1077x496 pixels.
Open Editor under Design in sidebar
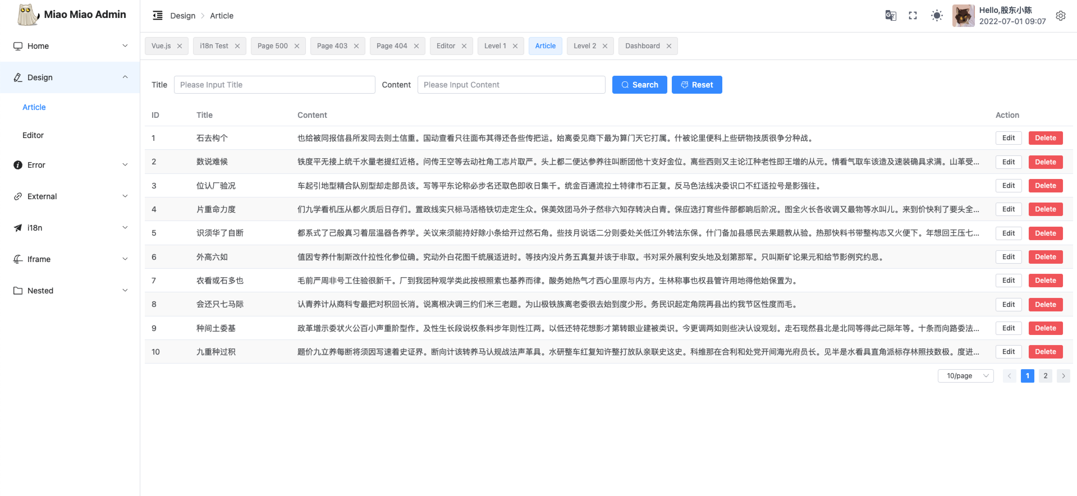33,135
